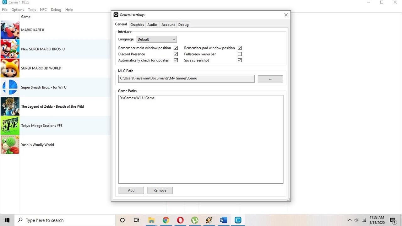Select New Super Mario Bros. U icon
The height and width of the screenshot is (226, 402).
(x=10, y=49)
